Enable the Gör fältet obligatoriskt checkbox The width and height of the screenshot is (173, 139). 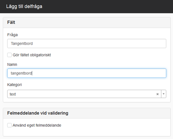[x=10, y=55]
